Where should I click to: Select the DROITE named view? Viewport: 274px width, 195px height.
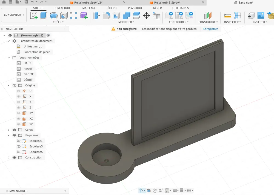[x=29, y=74]
